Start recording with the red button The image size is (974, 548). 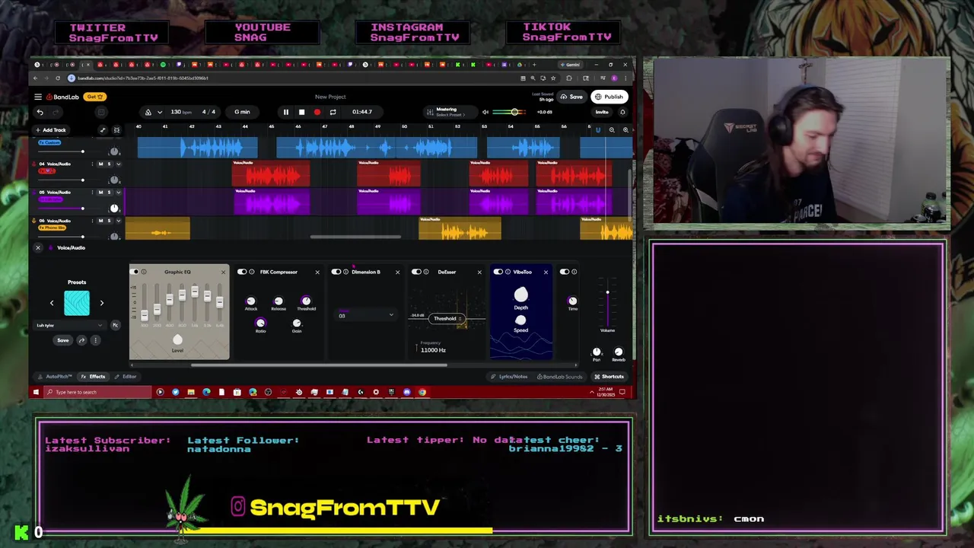point(317,112)
